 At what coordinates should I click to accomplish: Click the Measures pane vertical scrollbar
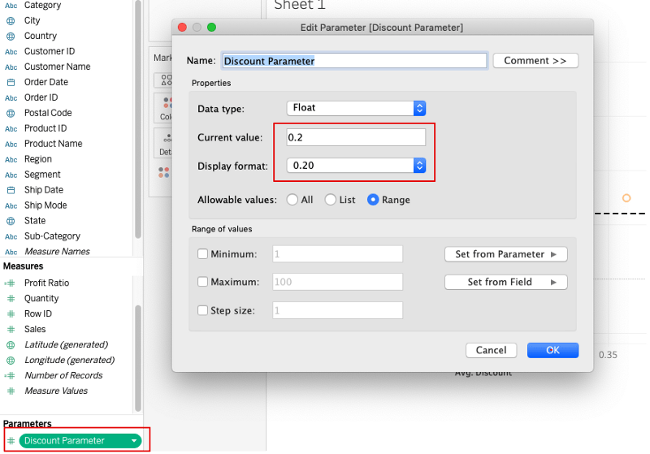click(x=138, y=358)
